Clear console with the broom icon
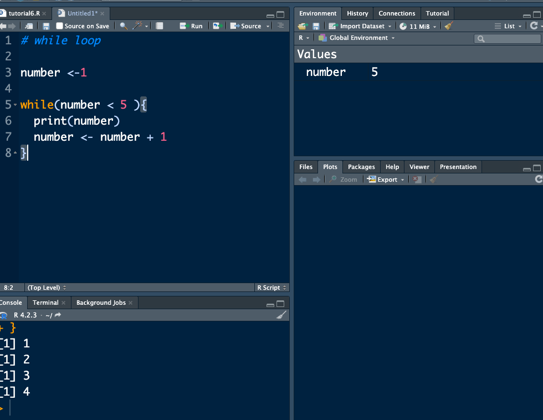 click(281, 315)
